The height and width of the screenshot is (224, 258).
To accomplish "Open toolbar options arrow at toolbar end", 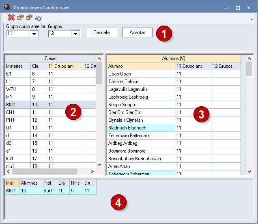I will pyautogui.click(x=252, y=19).
